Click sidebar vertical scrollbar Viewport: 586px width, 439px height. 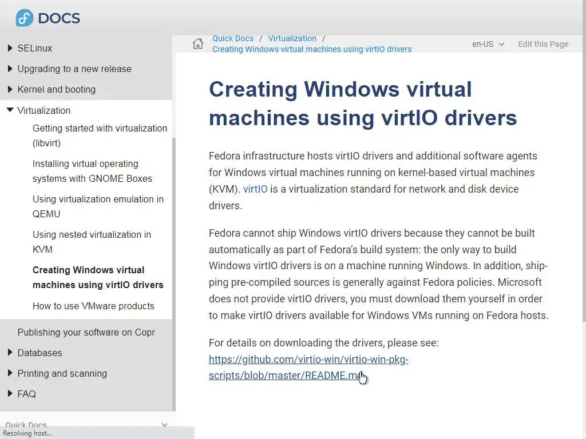[x=174, y=274]
